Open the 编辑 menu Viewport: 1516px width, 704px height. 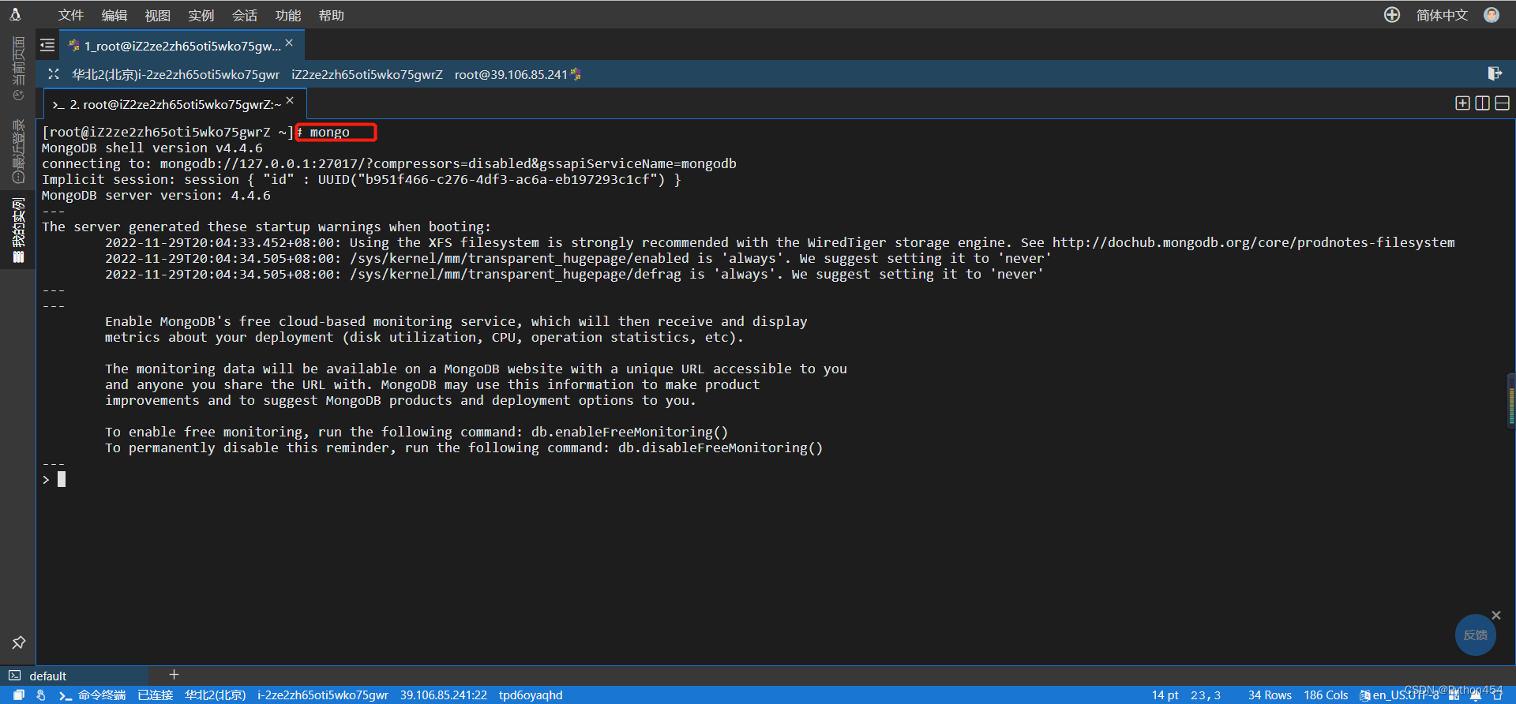114,15
